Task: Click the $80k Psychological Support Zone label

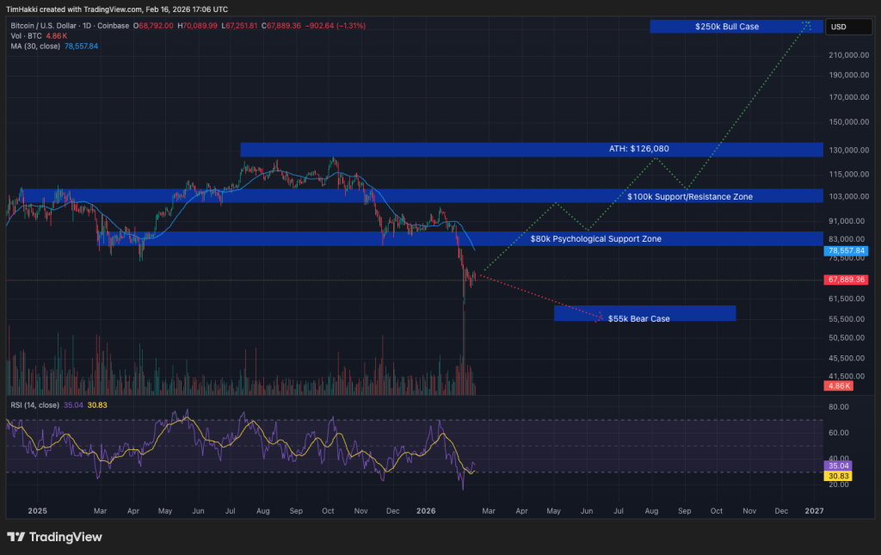Action: tap(595, 238)
